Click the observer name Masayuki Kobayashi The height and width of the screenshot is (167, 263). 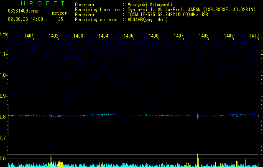[x=150, y=5]
